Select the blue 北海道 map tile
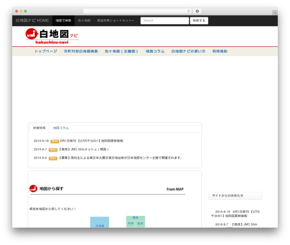 pos(100,222)
